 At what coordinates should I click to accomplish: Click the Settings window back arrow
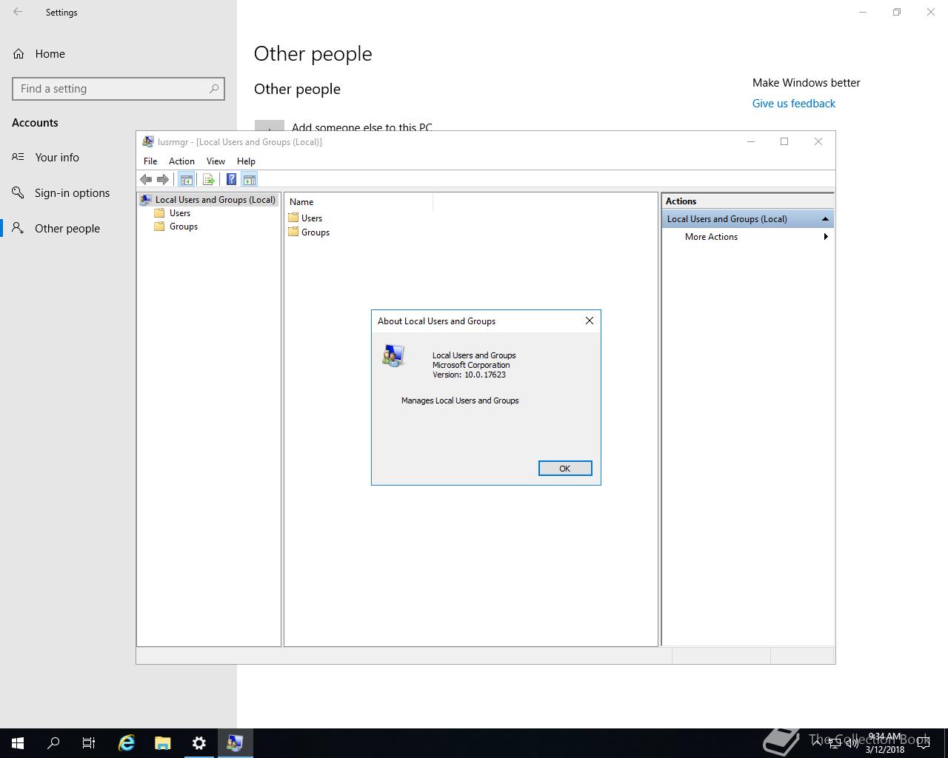(x=18, y=12)
